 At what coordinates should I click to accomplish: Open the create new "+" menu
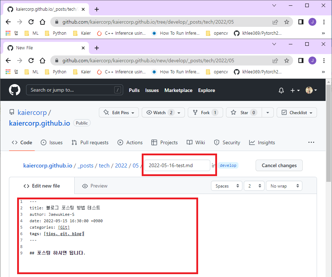coord(293,90)
